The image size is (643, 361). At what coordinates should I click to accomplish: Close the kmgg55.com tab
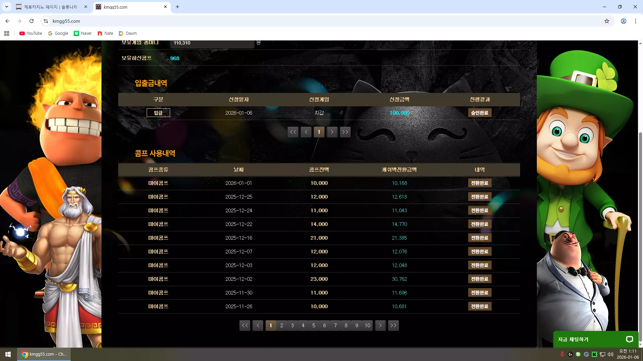click(165, 7)
